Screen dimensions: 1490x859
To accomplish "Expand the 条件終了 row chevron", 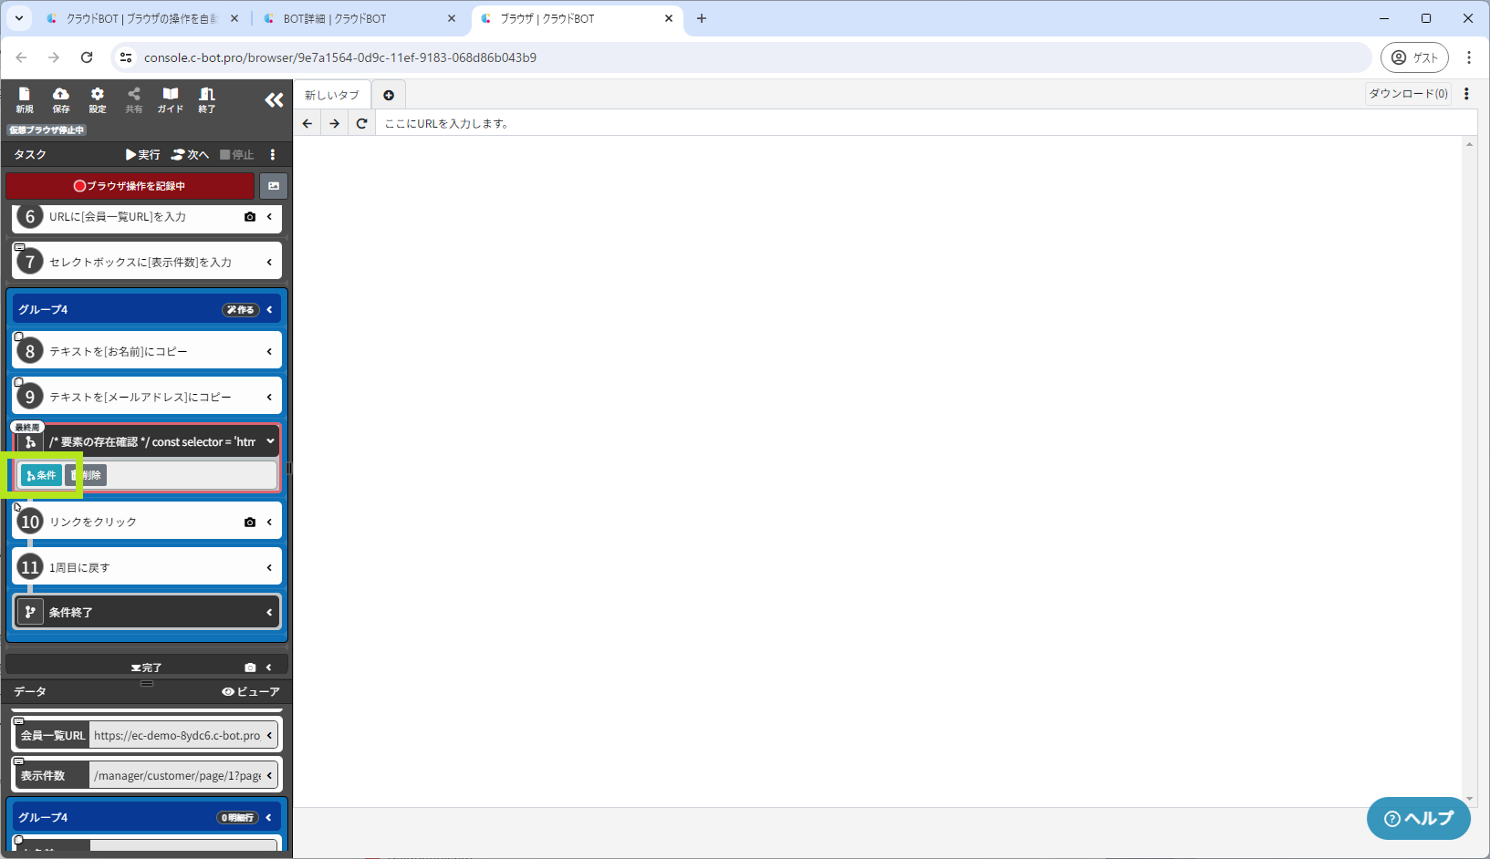I will click(x=269, y=613).
